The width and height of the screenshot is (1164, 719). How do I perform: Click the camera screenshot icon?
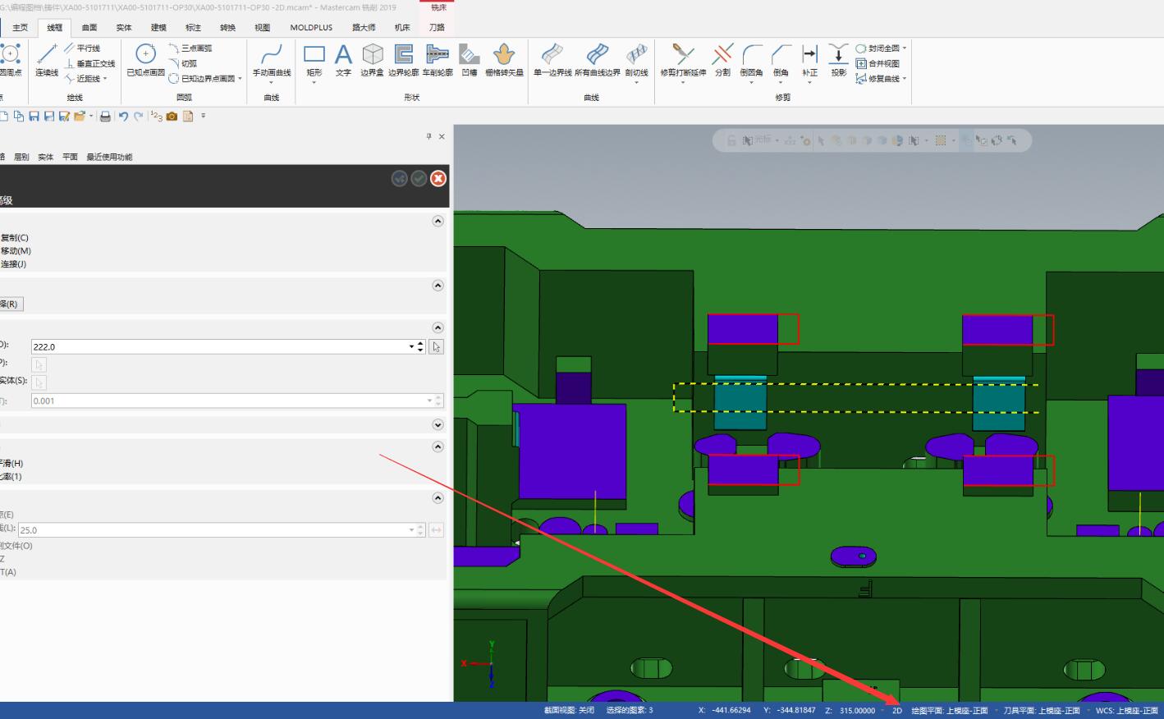tap(172, 117)
